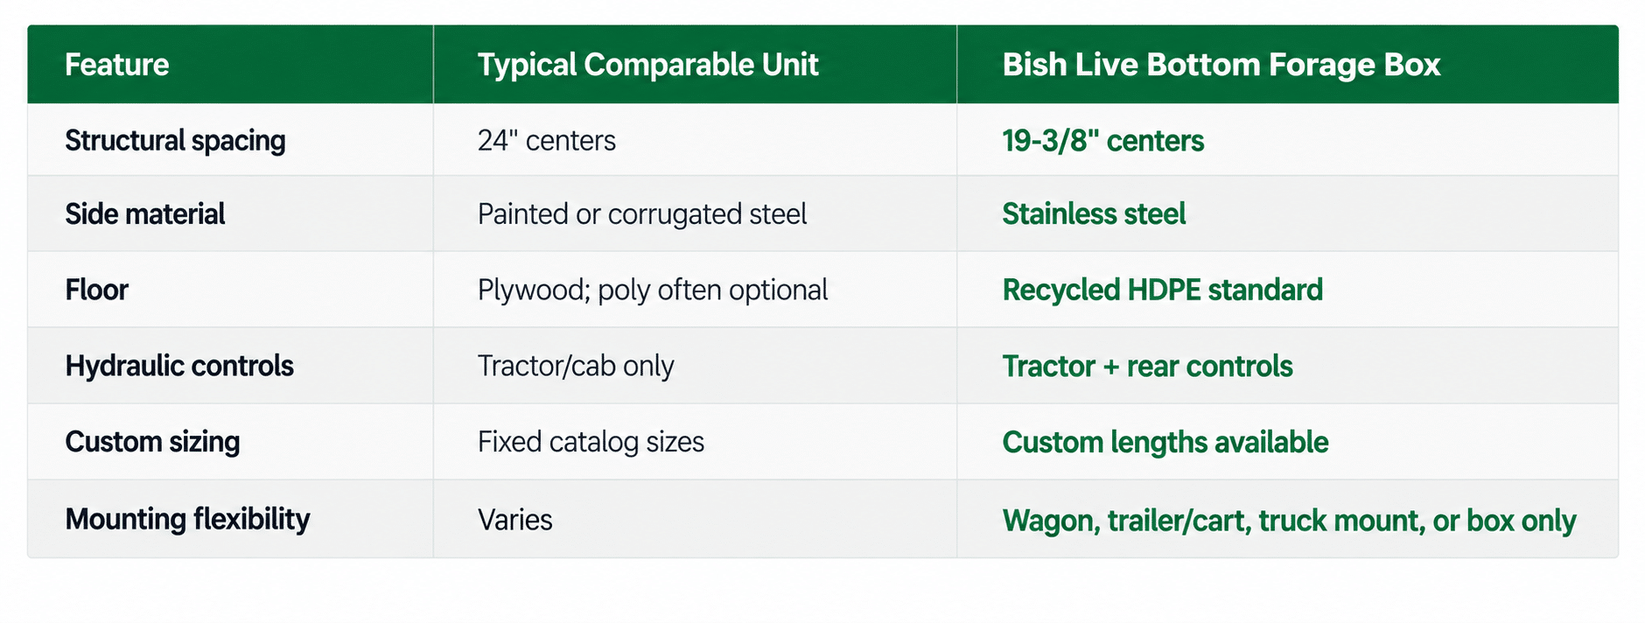Select Recycled HDPE standard value

(x=1162, y=290)
